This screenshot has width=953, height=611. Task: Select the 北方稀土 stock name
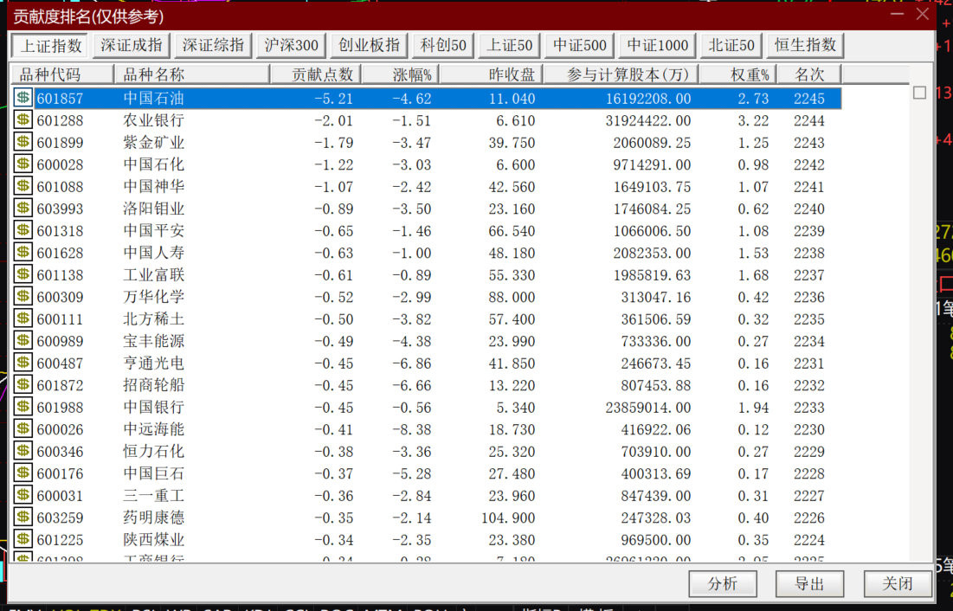pos(154,319)
